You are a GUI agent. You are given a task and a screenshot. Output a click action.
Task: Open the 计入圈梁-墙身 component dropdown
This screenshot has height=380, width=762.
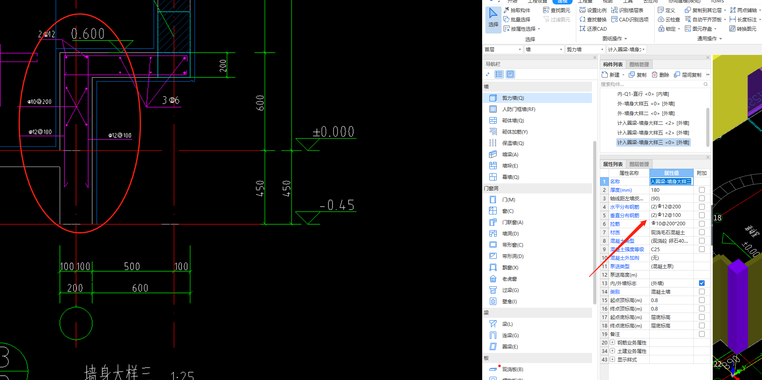pyautogui.click(x=626, y=49)
